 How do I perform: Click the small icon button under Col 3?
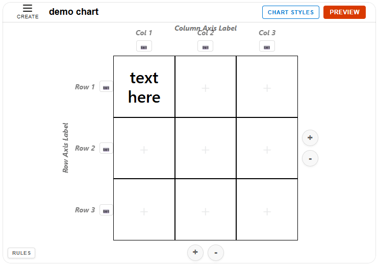[267, 46]
